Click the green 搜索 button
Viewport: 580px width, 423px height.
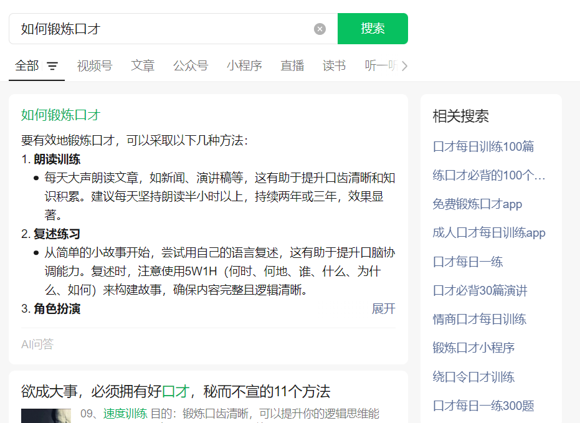pos(373,29)
